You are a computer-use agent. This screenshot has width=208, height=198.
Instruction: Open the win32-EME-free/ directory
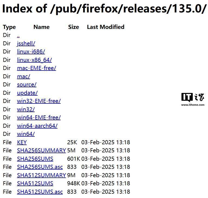(39, 101)
